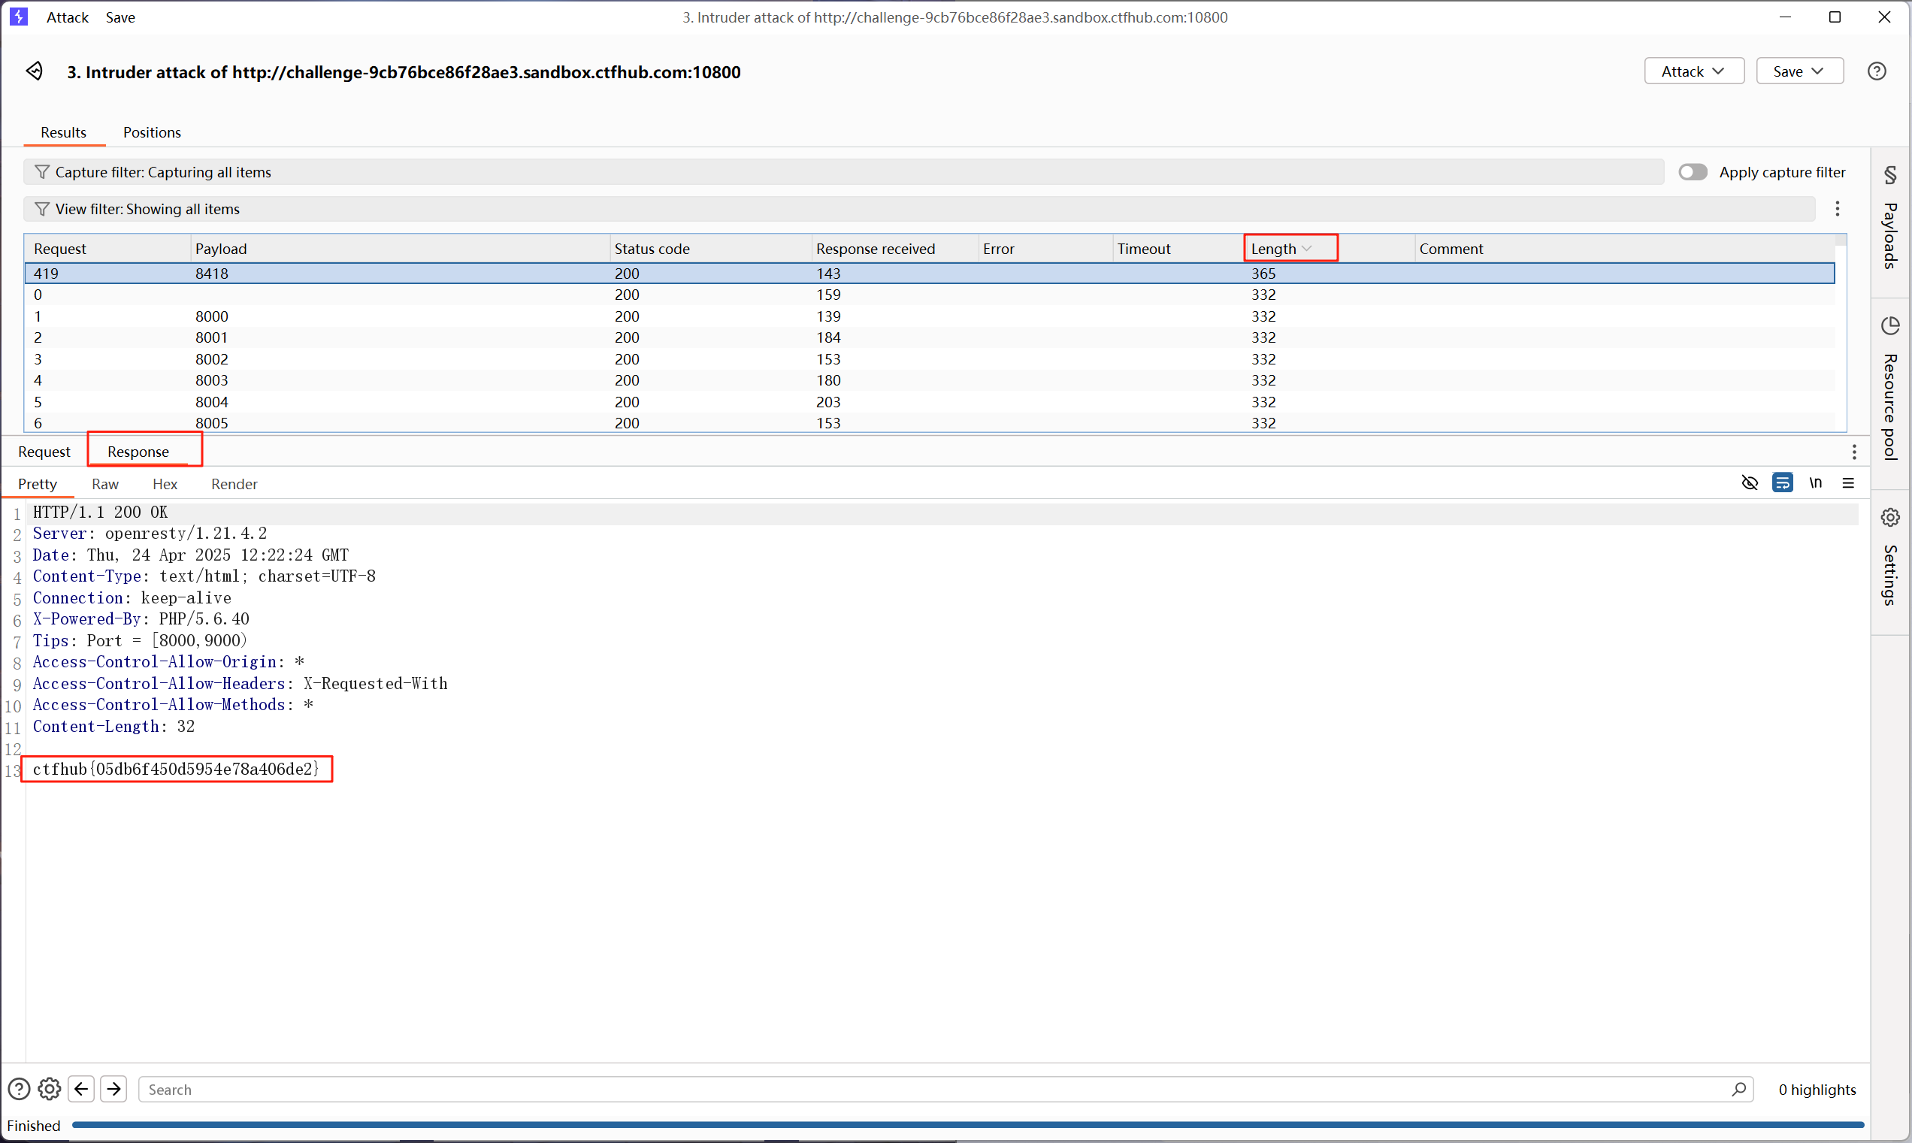Switch to the Raw response view tab
This screenshot has height=1143, width=1912.
[104, 484]
